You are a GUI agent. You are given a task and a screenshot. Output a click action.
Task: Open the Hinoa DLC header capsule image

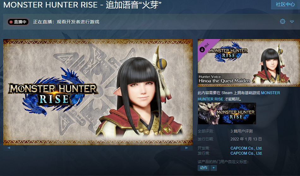pos(249,63)
